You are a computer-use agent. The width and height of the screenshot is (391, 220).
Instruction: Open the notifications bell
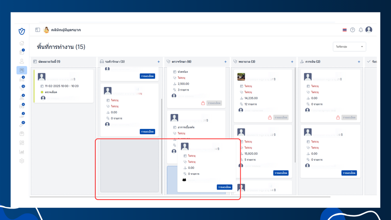pyautogui.click(x=360, y=30)
